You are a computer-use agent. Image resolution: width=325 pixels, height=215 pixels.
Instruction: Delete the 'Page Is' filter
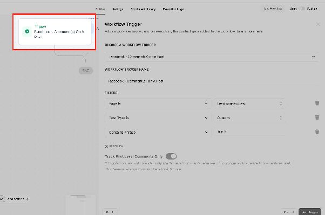pos(317,103)
